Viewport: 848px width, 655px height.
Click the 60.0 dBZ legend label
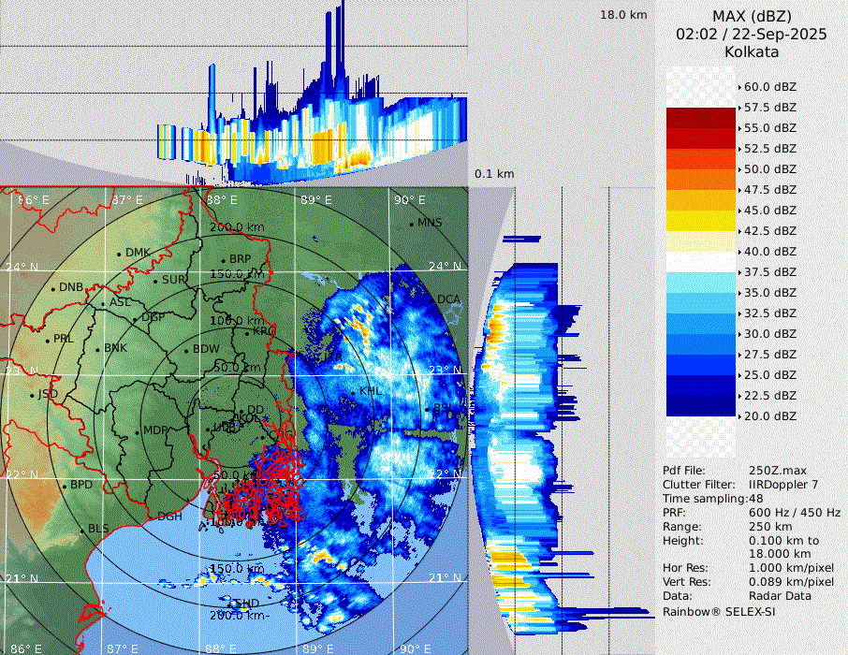tap(769, 87)
